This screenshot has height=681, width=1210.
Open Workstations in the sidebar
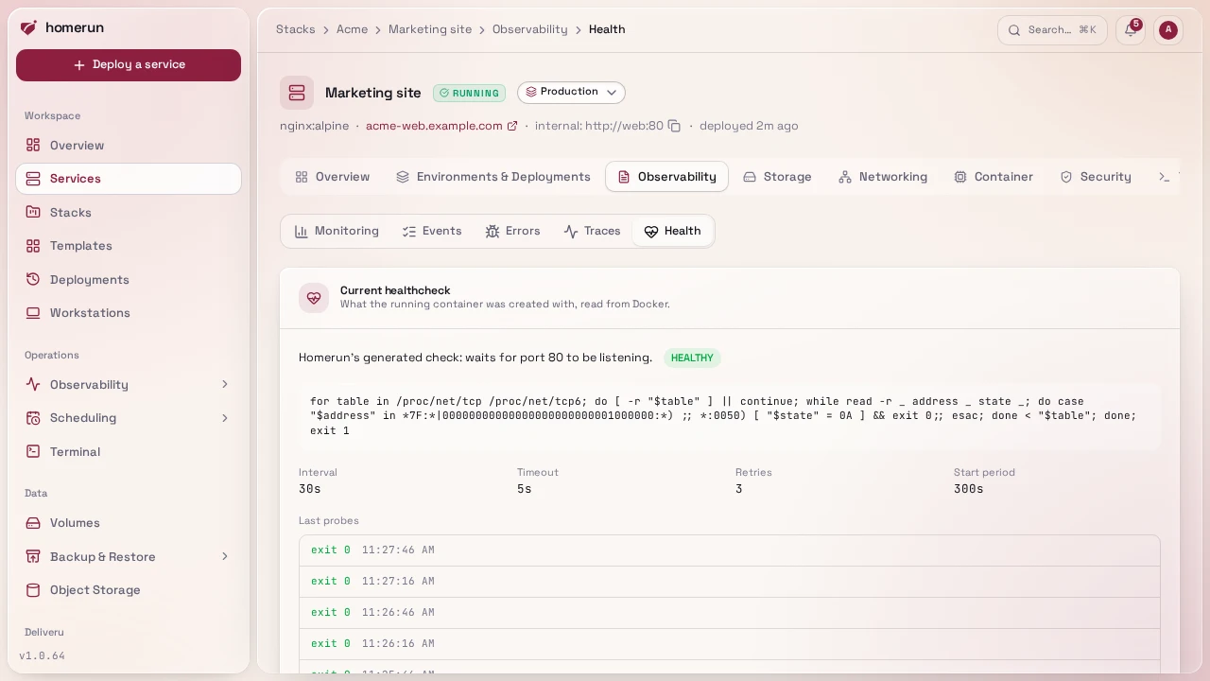[x=129, y=313]
